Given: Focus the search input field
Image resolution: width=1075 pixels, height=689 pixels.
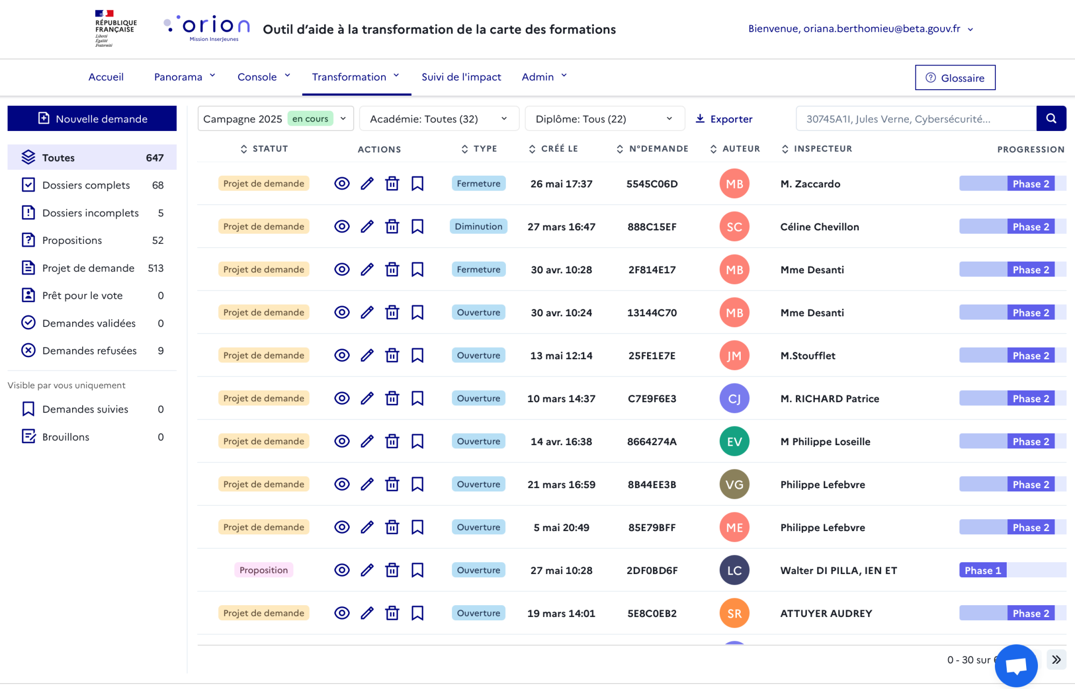Looking at the screenshot, I should click(x=916, y=119).
